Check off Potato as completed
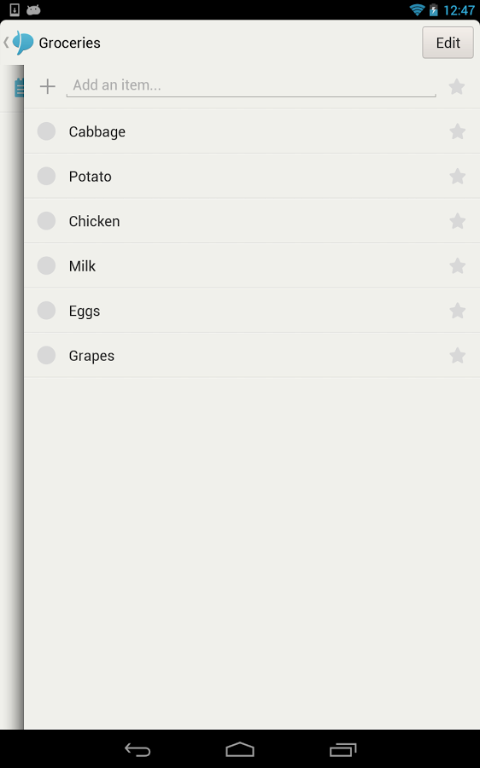The height and width of the screenshot is (768, 480). pos(47,176)
